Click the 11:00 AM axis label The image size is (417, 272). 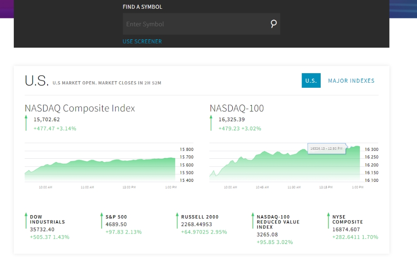pyautogui.click(x=87, y=187)
